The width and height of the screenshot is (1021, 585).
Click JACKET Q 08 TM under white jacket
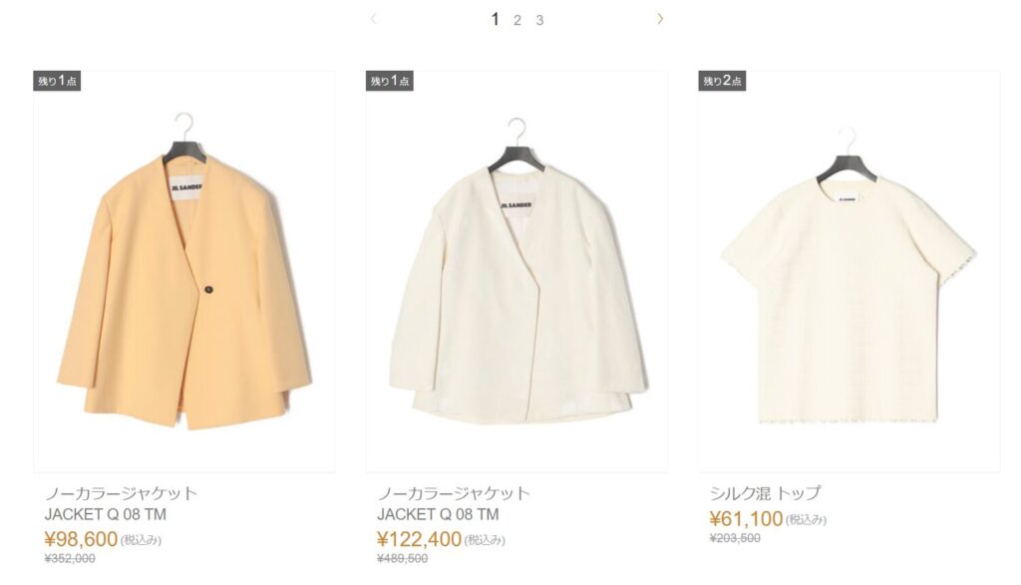(x=439, y=514)
